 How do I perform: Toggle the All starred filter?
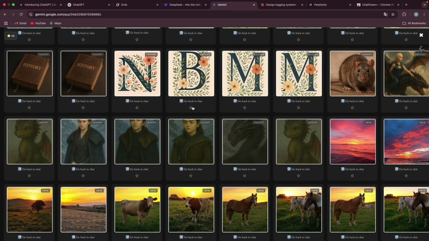pos(11,36)
